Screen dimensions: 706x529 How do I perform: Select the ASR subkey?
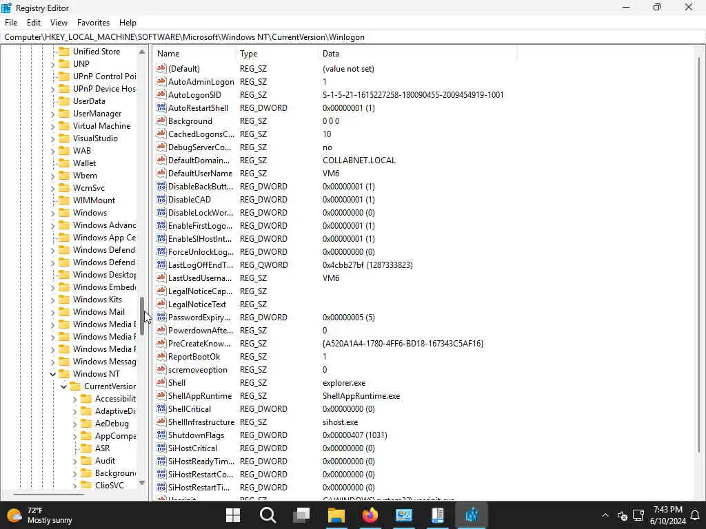(102, 448)
